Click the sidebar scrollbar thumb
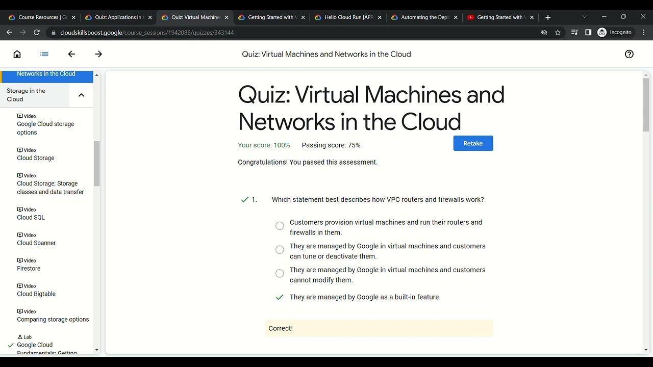The image size is (653, 367). coord(96,163)
